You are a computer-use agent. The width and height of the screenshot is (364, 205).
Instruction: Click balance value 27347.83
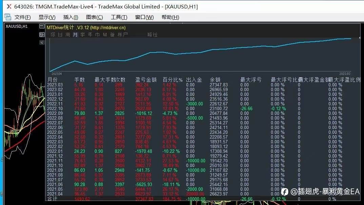coord(219,85)
